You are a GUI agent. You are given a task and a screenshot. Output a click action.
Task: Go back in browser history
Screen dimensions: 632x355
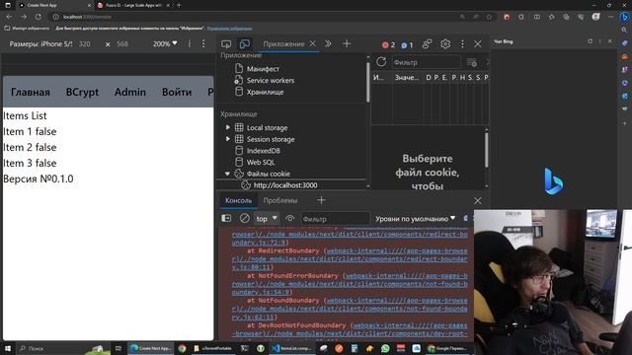click(9, 17)
